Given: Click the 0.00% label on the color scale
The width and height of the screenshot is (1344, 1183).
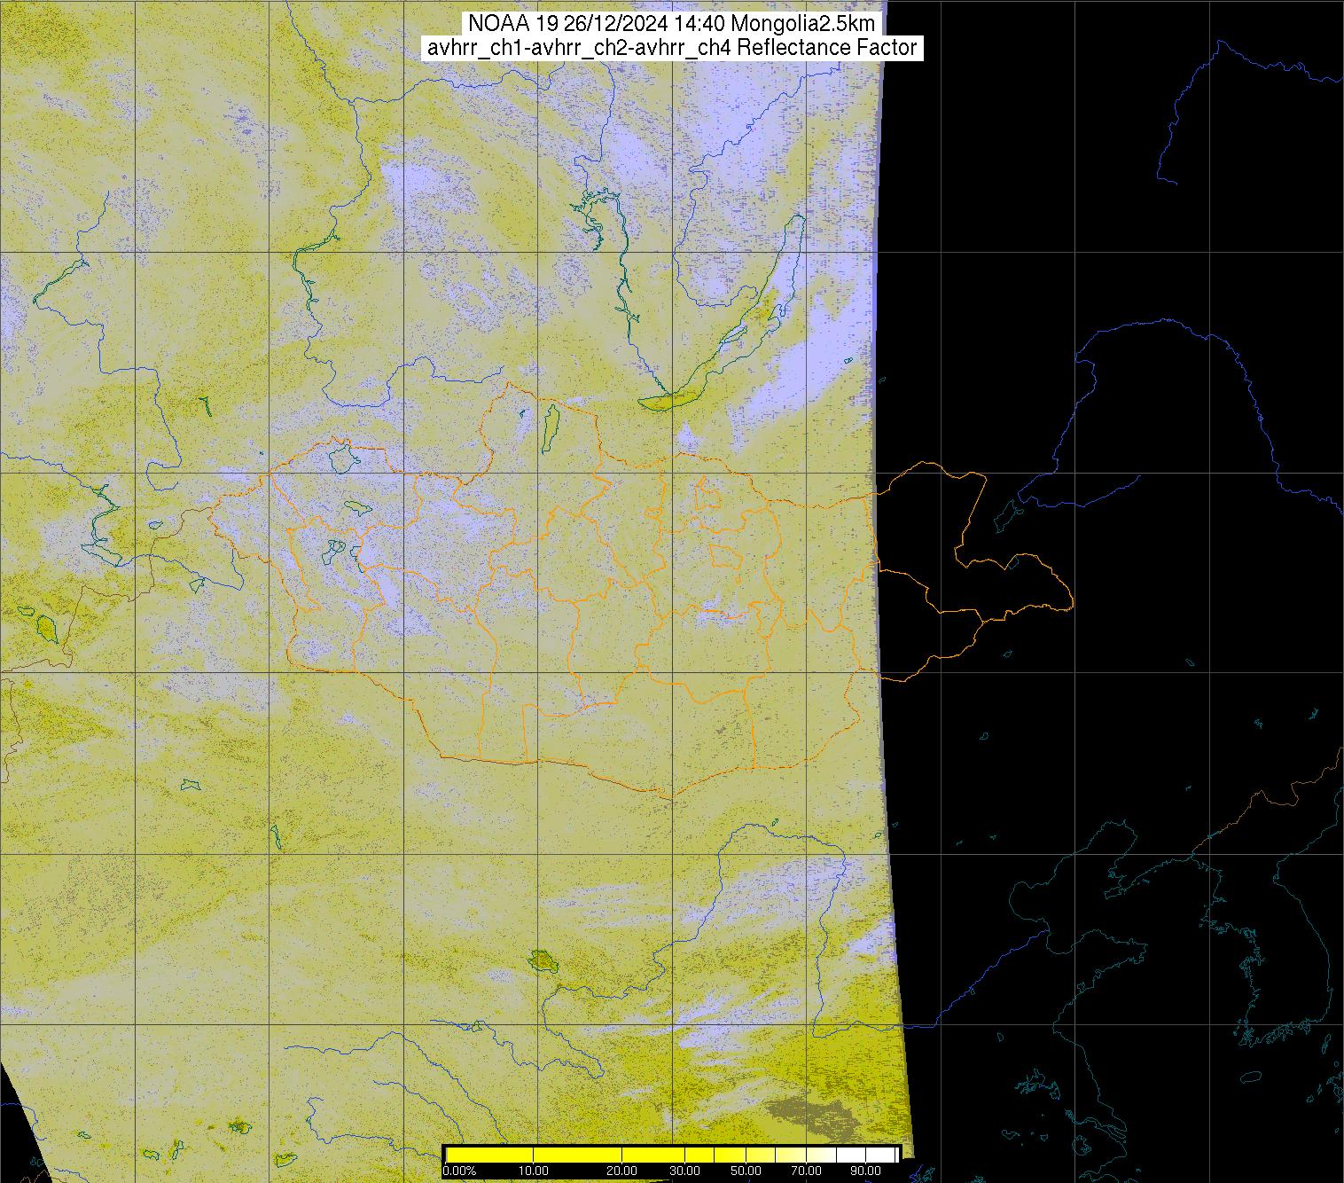Looking at the screenshot, I should click(458, 1171).
